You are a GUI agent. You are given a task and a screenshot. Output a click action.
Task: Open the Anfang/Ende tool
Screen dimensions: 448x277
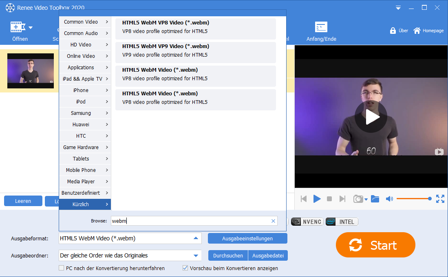[321, 32]
